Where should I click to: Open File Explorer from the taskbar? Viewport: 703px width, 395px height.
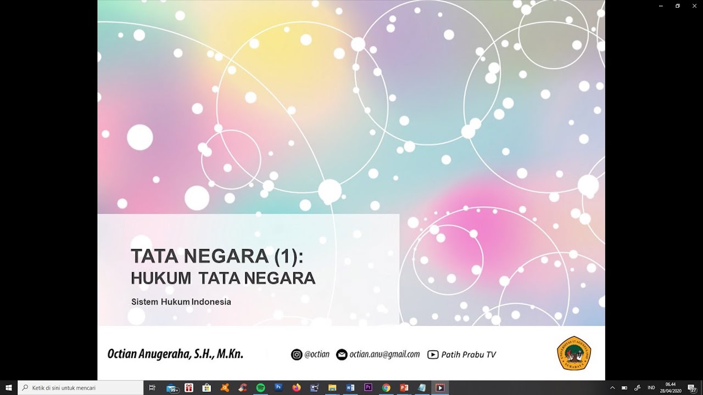[332, 387]
